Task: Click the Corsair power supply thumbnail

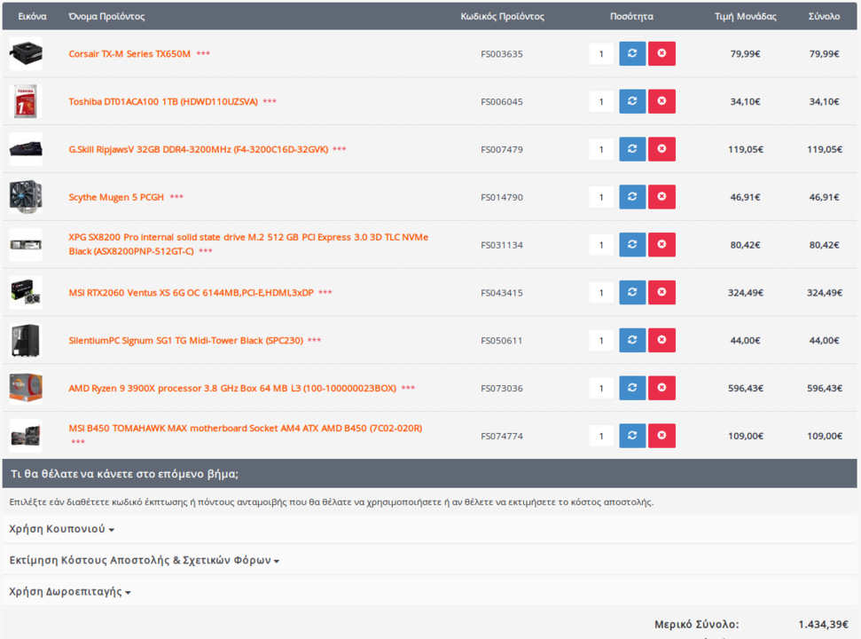Action: point(26,54)
